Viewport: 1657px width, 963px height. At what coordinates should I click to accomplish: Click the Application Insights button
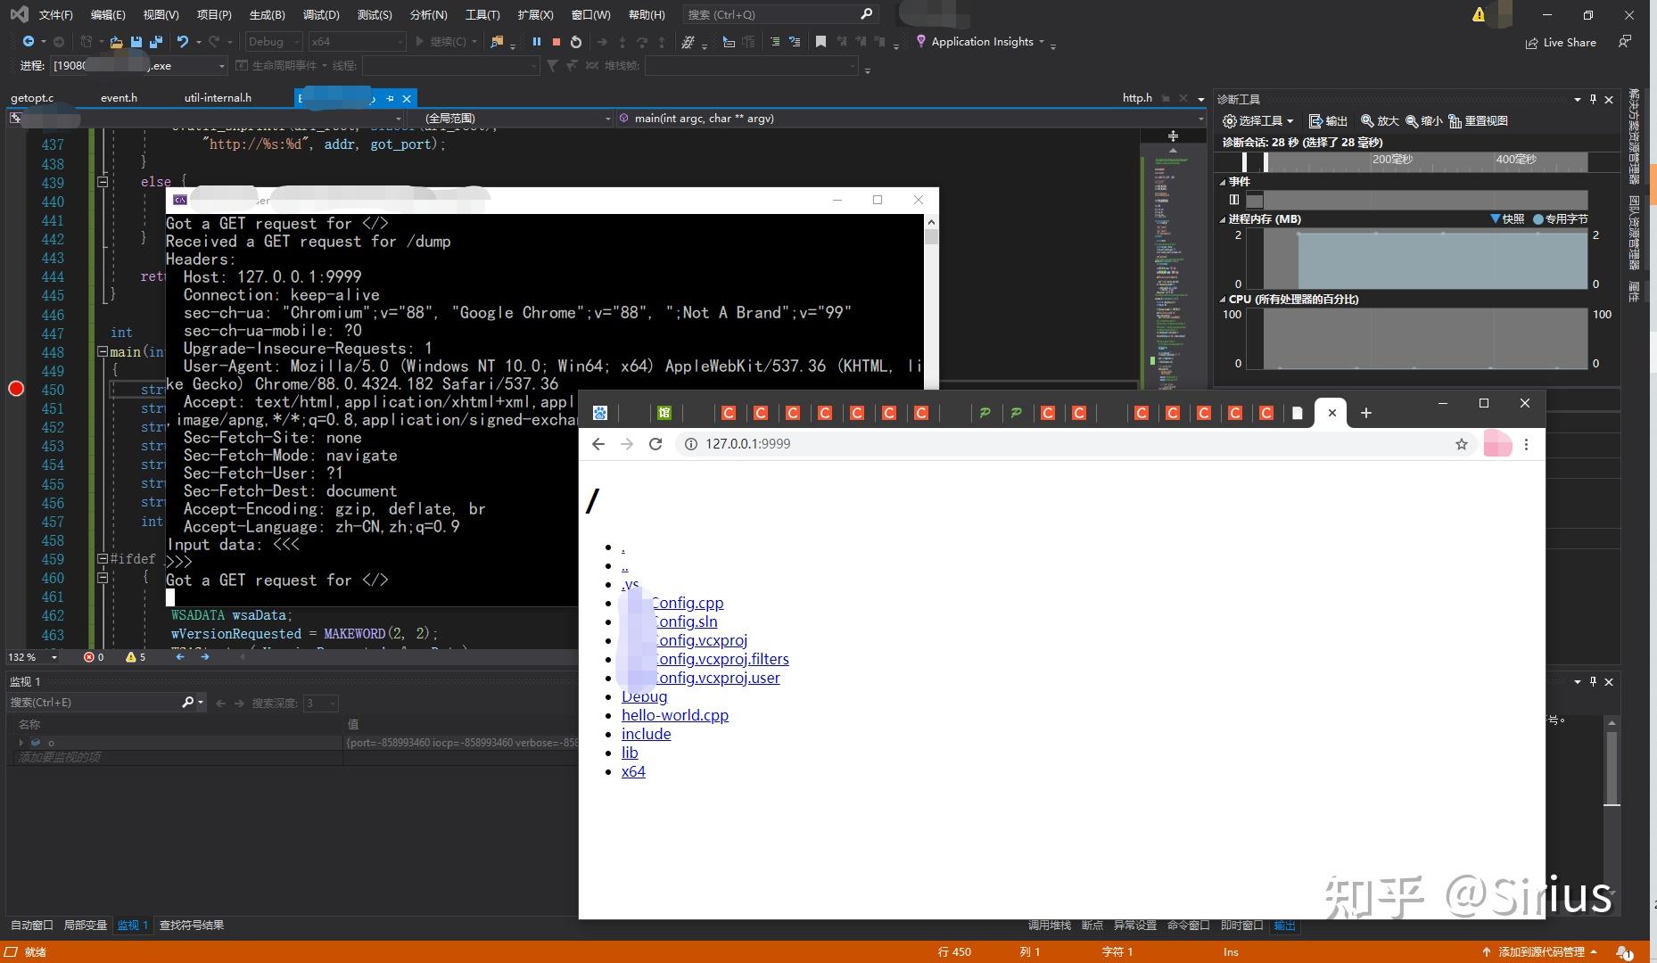pos(974,42)
